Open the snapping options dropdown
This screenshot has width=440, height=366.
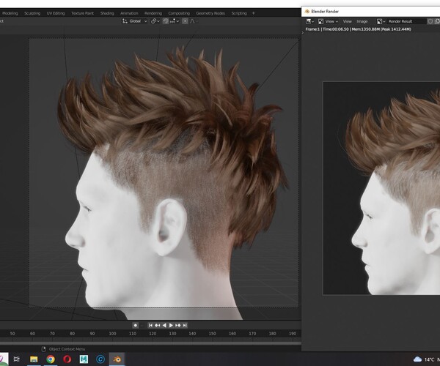point(175,21)
